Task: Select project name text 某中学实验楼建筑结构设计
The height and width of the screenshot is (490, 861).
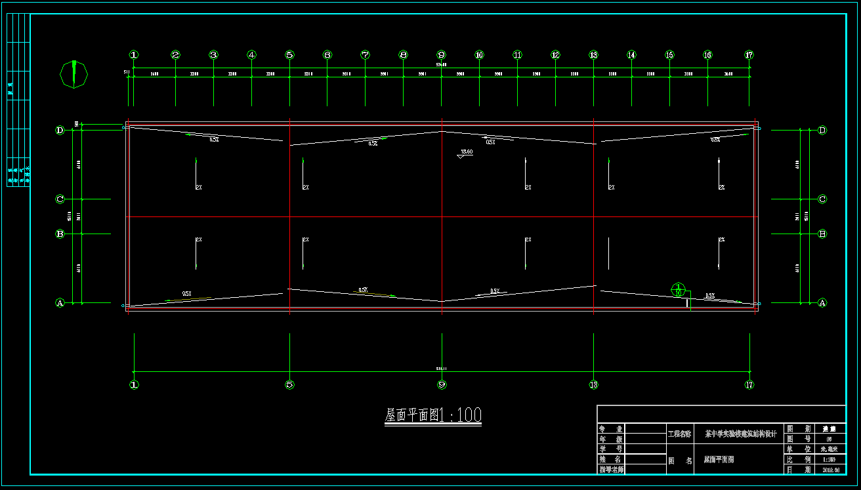Action: [x=740, y=434]
